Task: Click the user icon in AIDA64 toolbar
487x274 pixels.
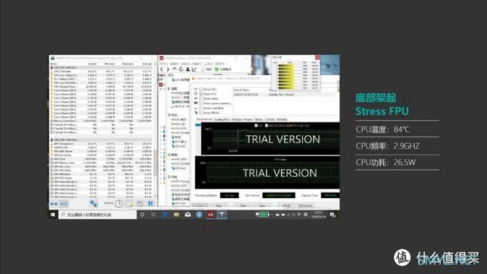Action: click(x=188, y=69)
